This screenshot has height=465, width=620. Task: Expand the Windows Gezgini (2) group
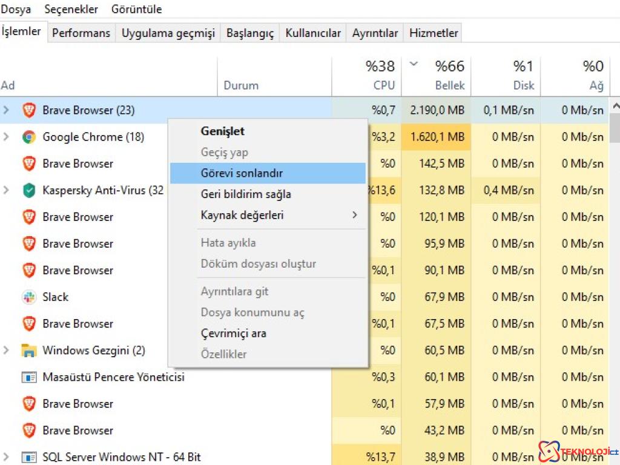pyautogui.click(x=6, y=350)
